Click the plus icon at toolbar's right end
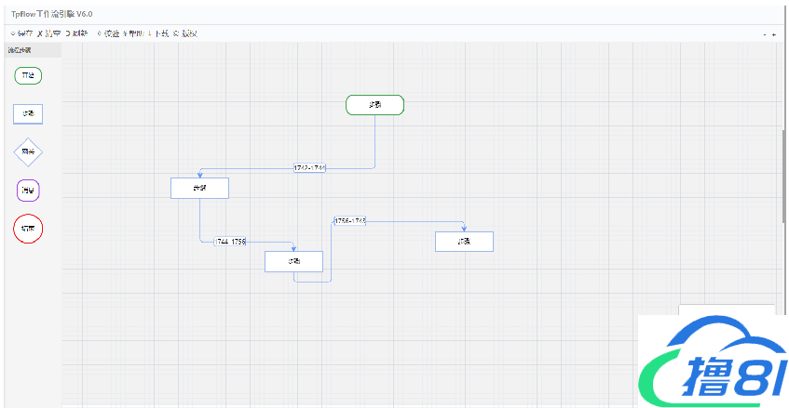Image resolution: width=789 pixels, height=408 pixels. [x=775, y=34]
